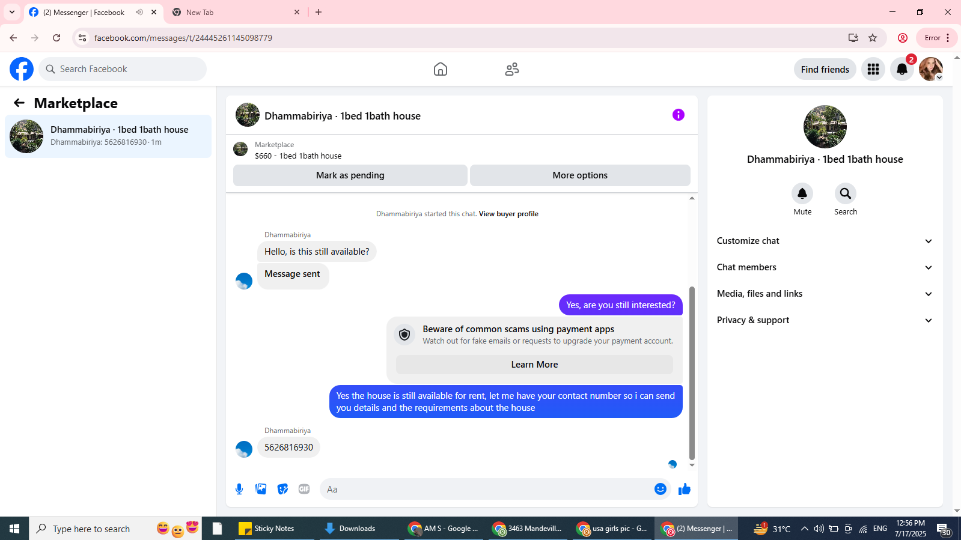Open the Facebook home logo
Screen dimensions: 961x540
tap(22, 69)
